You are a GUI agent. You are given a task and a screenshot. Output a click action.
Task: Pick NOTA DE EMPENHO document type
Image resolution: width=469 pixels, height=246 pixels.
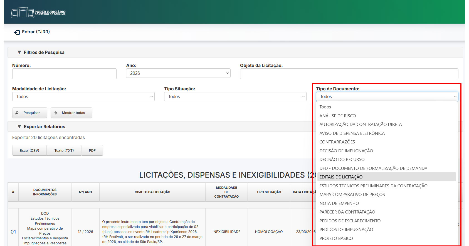coord(339,203)
